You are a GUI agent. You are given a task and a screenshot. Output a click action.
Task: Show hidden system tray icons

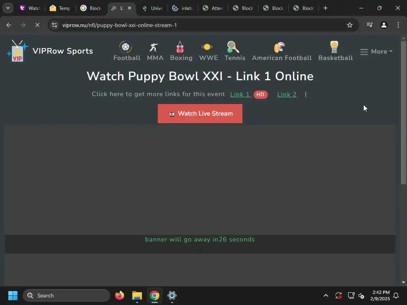click(x=326, y=295)
